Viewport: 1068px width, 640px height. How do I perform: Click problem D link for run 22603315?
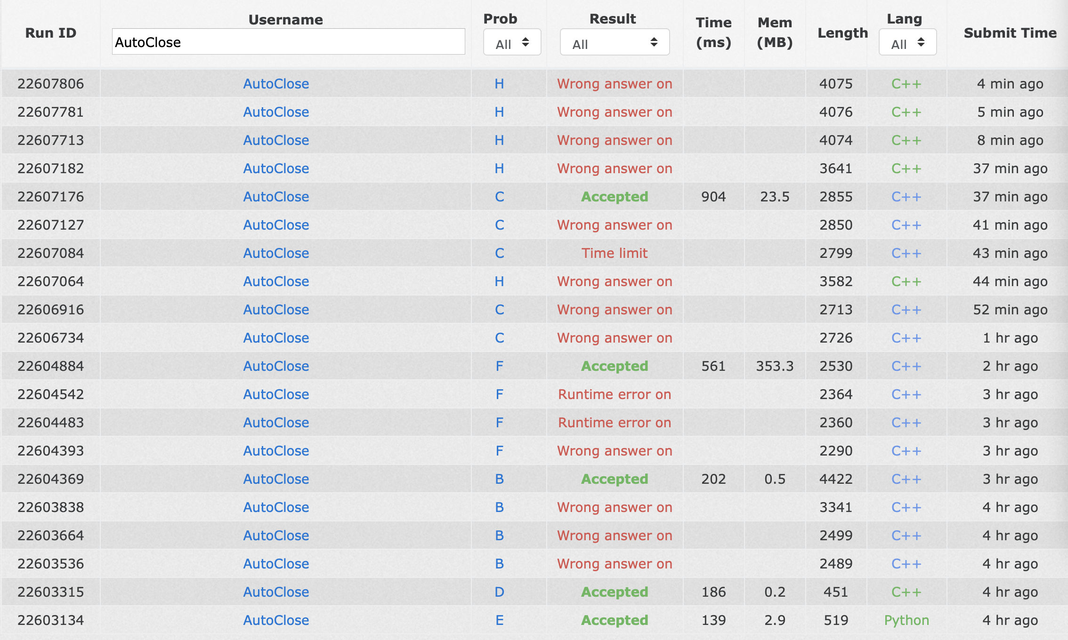coord(499,592)
